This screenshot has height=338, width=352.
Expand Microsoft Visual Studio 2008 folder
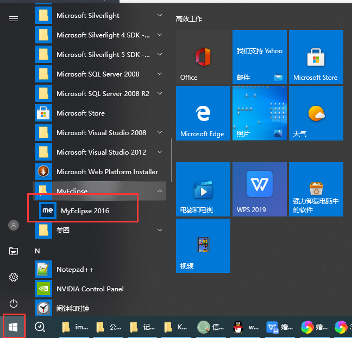[x=100, y=133]
